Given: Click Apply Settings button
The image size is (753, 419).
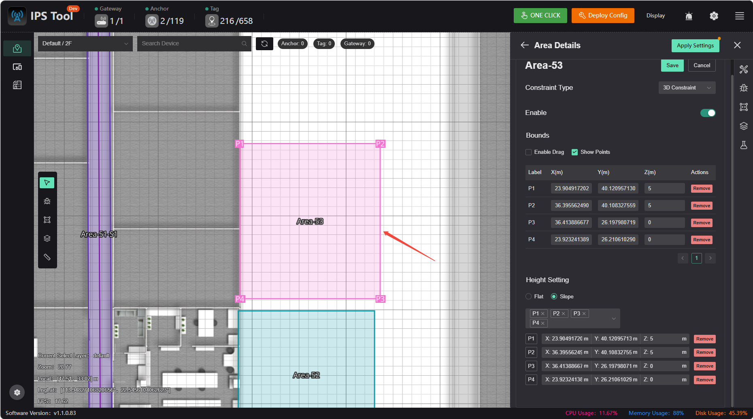Looking at the screenshot, I should tap(695, 46).
